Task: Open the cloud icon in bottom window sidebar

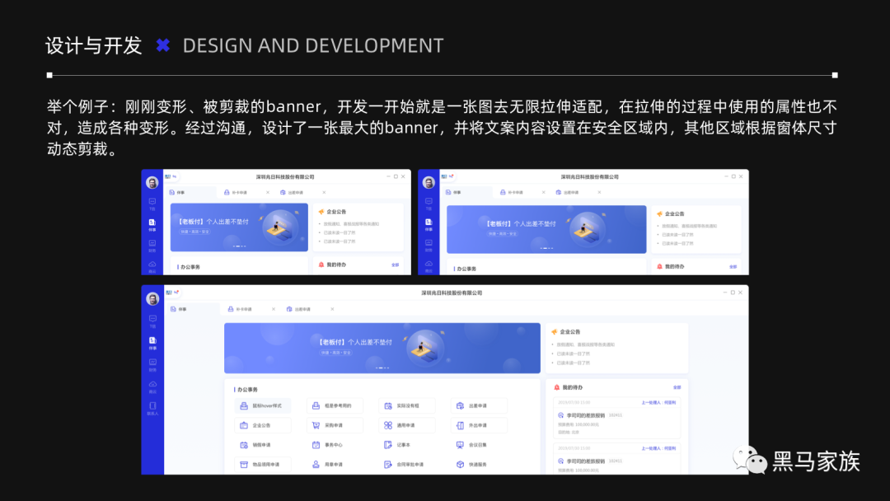Action: pyautogui.click(x=152, y=385)
